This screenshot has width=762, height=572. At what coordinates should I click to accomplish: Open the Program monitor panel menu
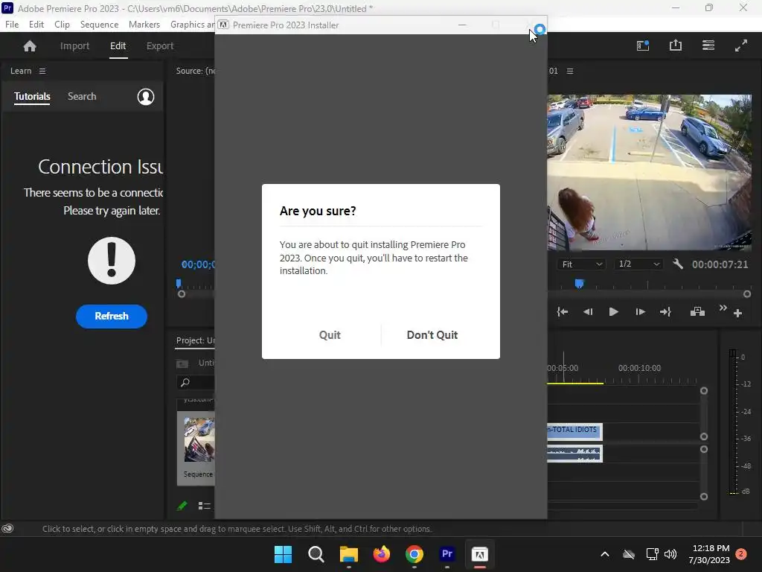point(570,71)
